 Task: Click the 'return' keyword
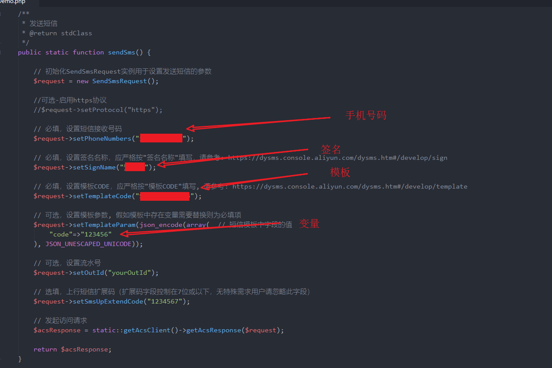click(x=45, y=349)
